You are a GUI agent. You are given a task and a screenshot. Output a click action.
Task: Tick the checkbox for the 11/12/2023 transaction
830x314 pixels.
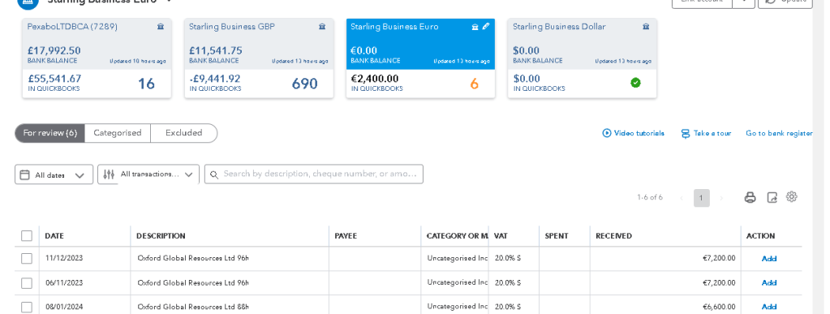click(x=27, y=258)
